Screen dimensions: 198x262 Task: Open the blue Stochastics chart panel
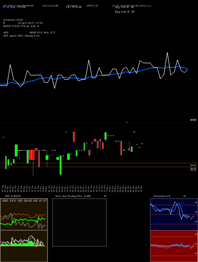pos(174,214)
